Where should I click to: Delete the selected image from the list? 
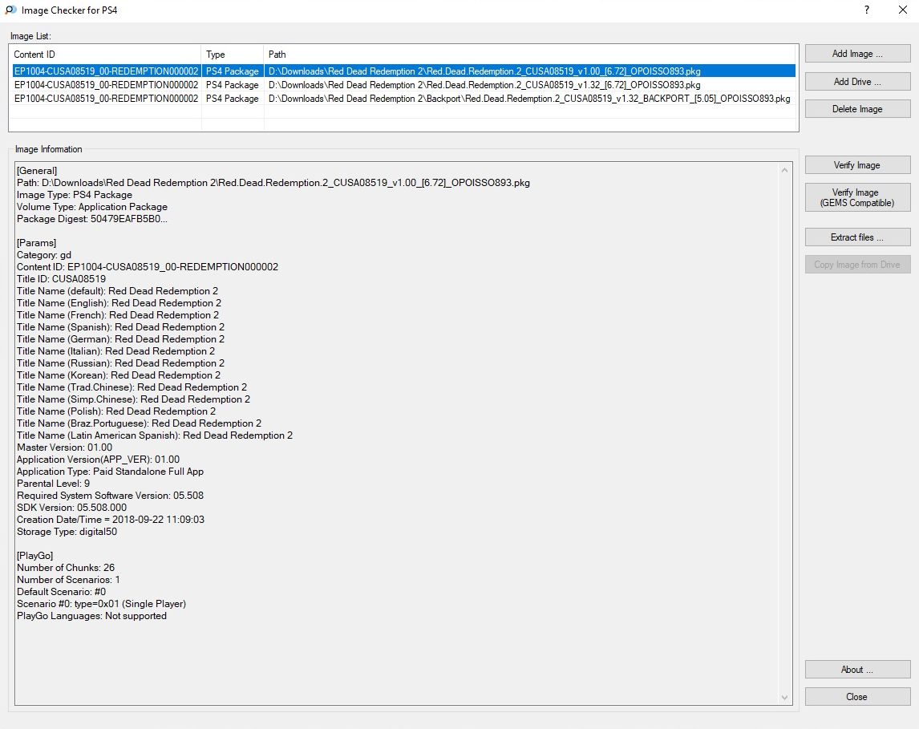pyautogui.click(x=857, y=109)
